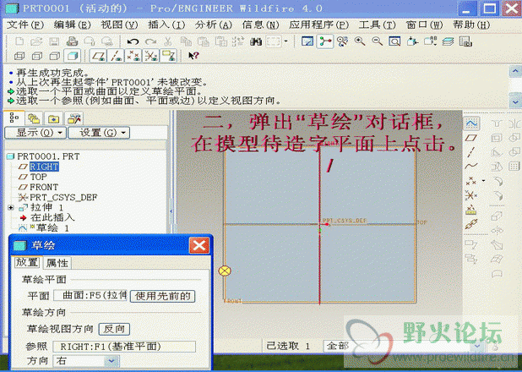Select the Datum Axis tool
Viewport: 522px width, 372px height.
[471, 151]
